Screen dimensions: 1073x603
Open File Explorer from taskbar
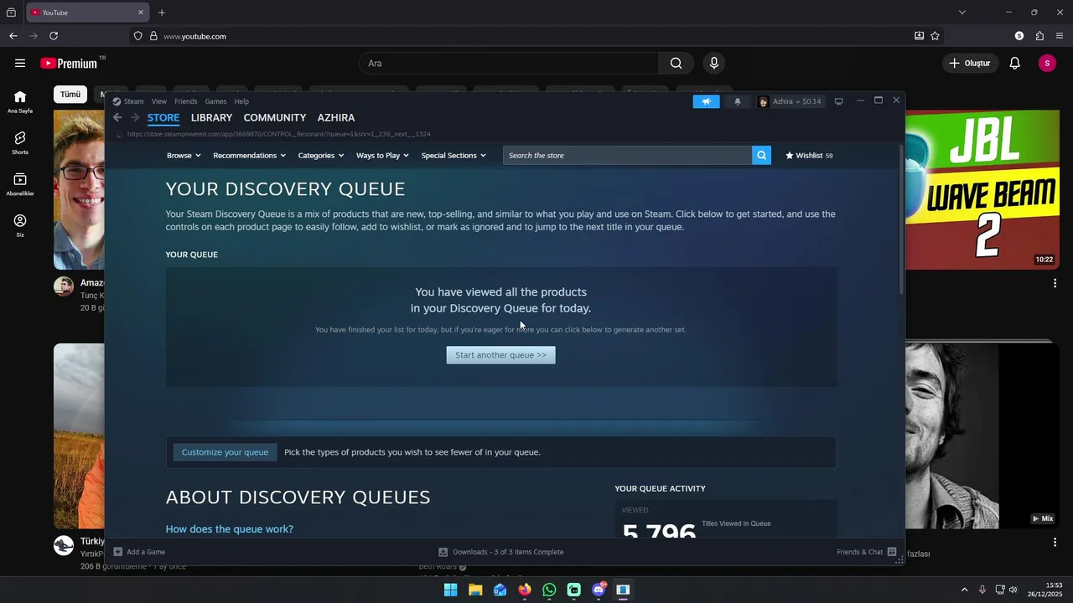point(475,590)
